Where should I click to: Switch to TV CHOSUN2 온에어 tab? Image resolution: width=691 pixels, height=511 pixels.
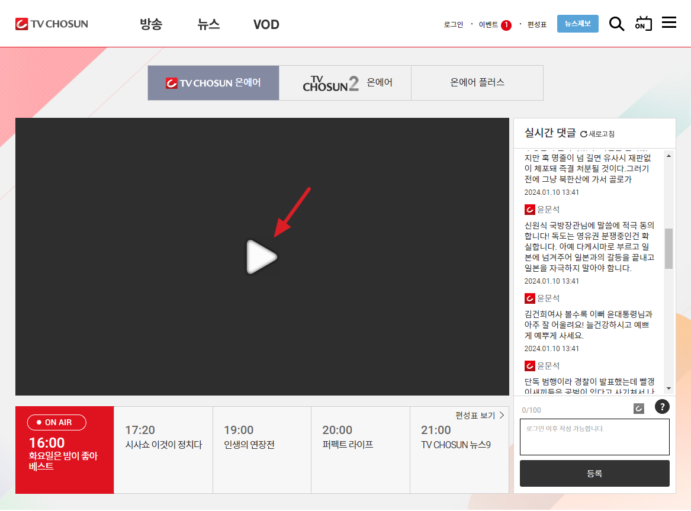(x=345, y=83)
